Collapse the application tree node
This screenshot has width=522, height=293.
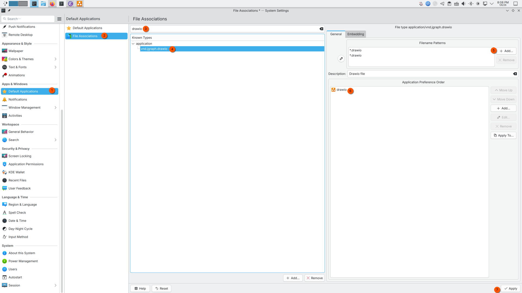point(133,43)
